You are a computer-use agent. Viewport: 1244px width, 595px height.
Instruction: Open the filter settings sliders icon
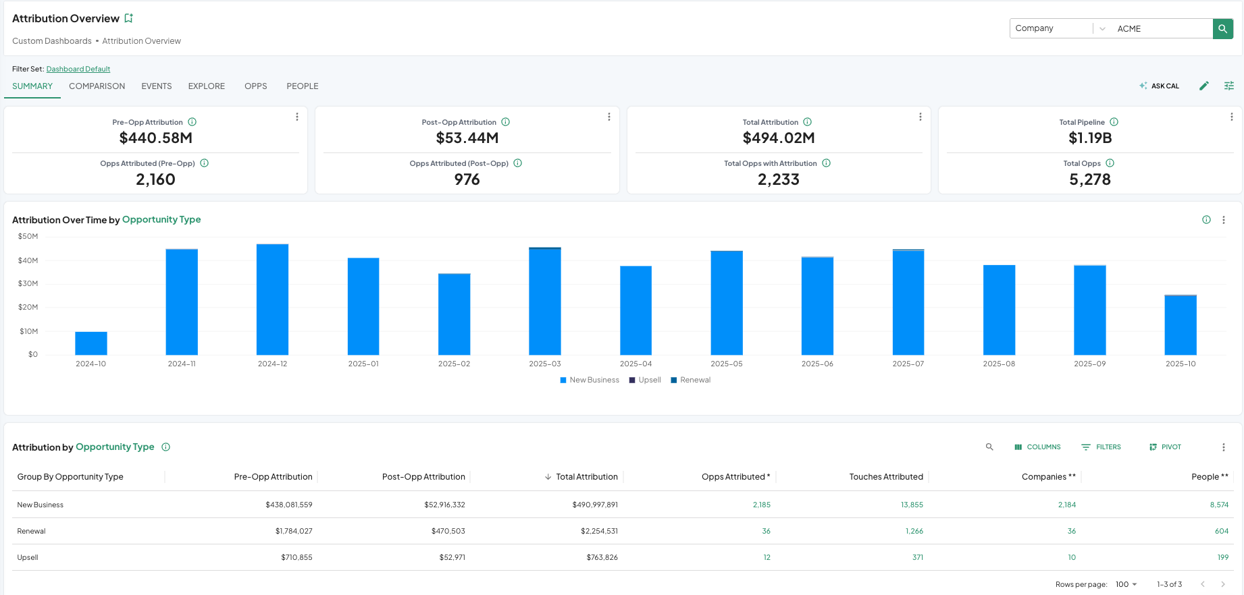point(1228,86)
